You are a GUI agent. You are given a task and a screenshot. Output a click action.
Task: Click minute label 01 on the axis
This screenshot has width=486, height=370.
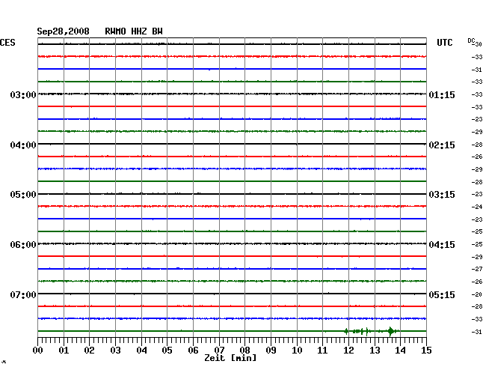(64, 350)
